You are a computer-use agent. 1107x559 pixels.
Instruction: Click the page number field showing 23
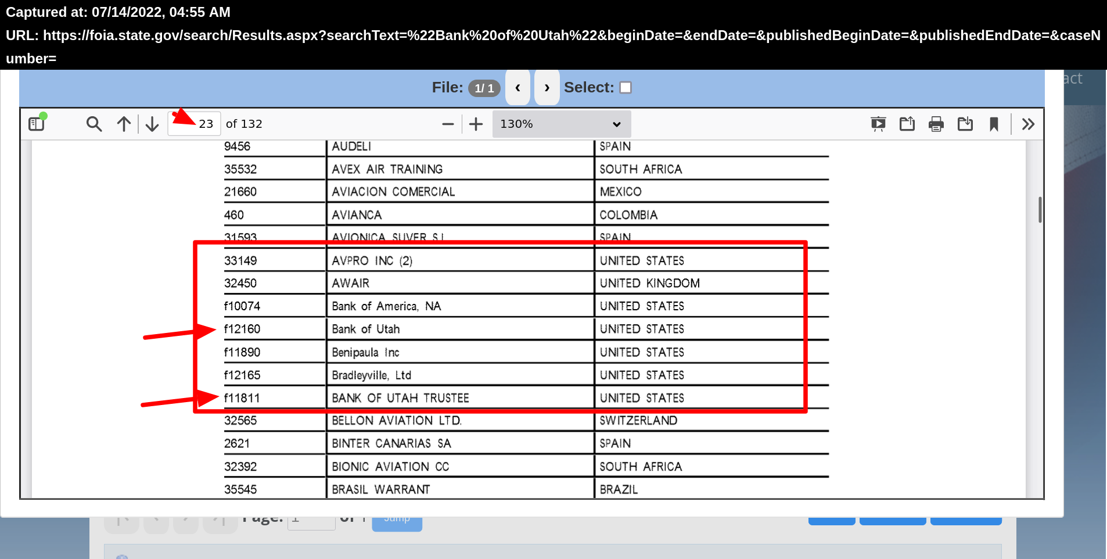[x=194, y=124]
